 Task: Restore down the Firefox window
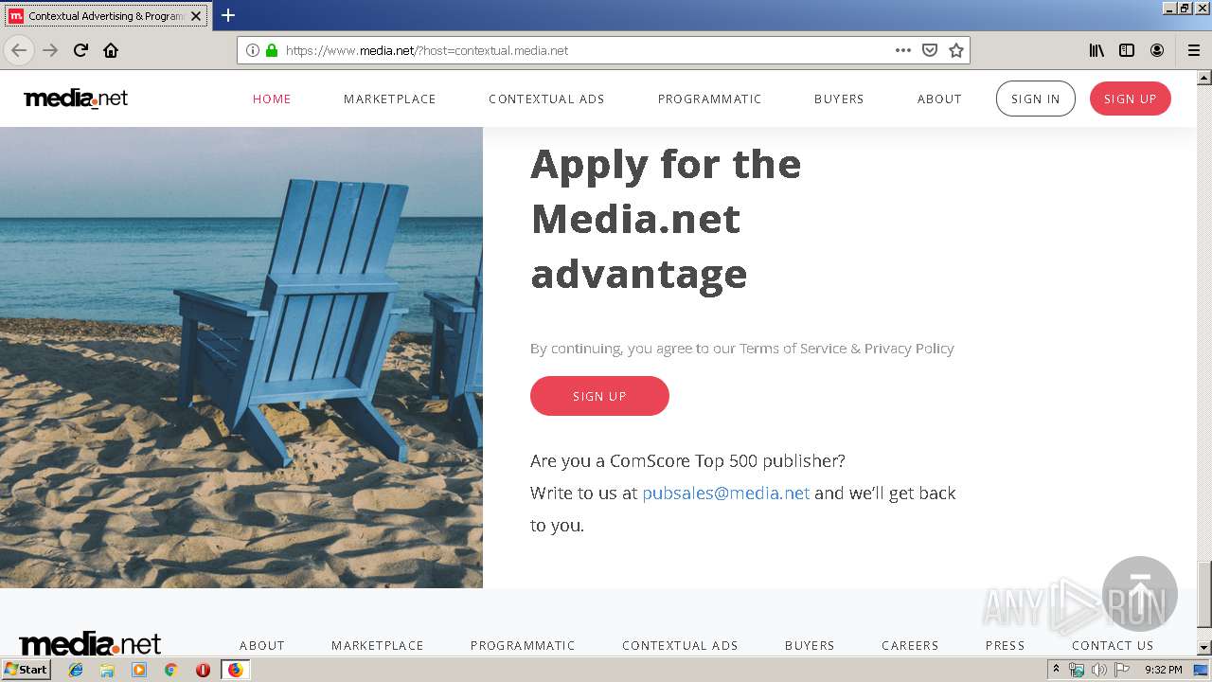1185,8
